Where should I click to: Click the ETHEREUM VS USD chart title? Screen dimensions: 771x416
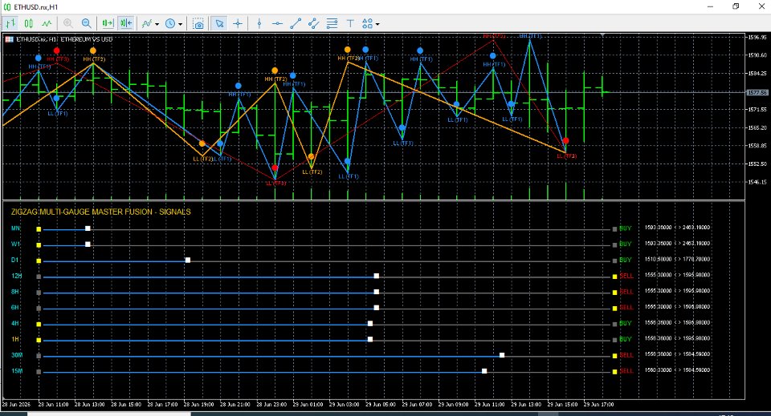coord(87,39)
